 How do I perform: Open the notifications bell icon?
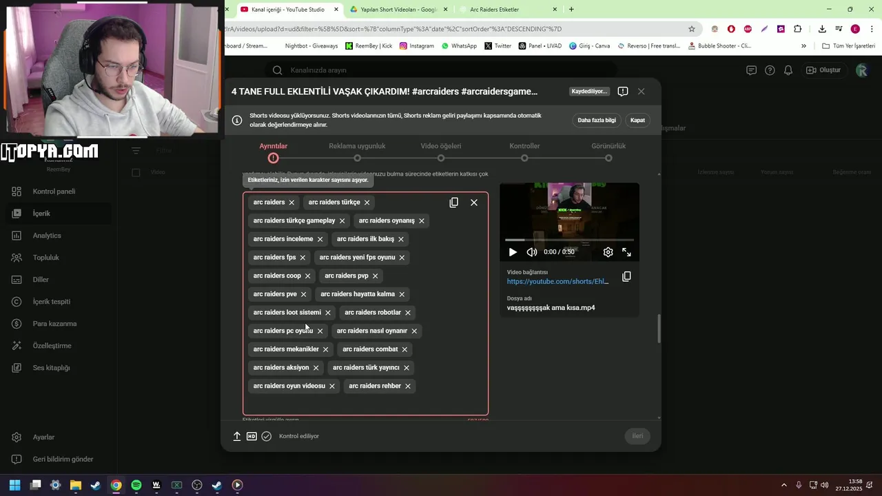click(788, 70)
